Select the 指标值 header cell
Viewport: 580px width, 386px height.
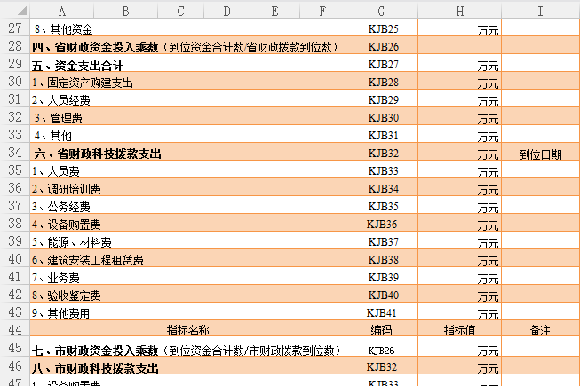(x=462, y=330)
